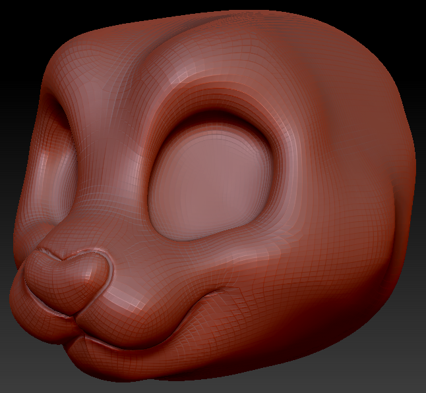Click the heart-shaped nose on the model
Screen dimensions: 426x393
pyautogui.click(x=67, y=282)
